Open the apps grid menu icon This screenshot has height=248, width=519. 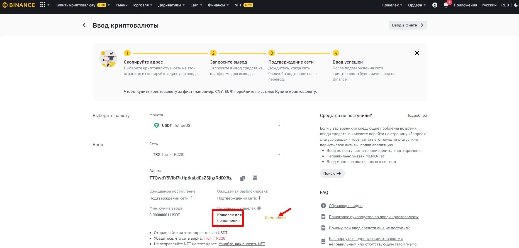[43, 5]
